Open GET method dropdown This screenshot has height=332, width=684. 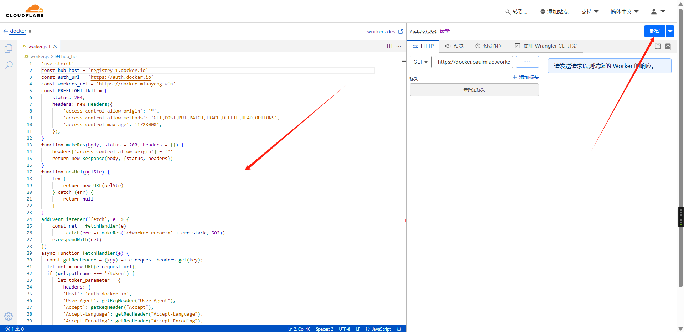[x=421, y=62]
